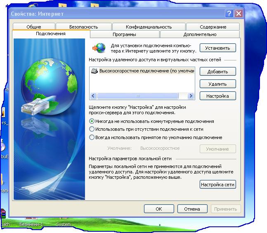This screenshot has width=267, height=233.
Task: Click the list's left scroll arrow
Action: (x=93, y=96)
